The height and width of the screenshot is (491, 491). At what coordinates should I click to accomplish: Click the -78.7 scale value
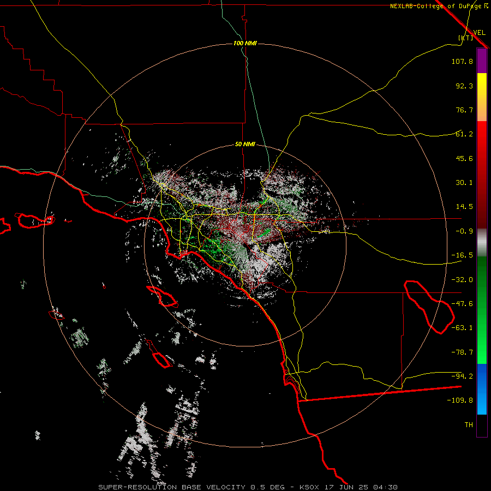pos(462,352)
